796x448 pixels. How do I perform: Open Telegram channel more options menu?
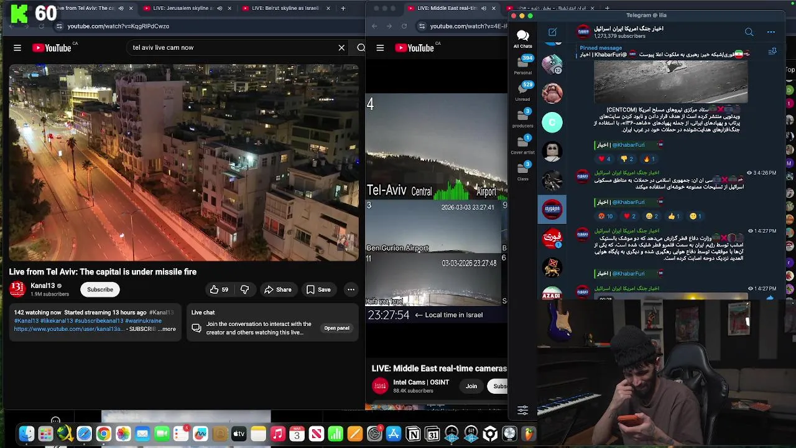pos(771,32)
